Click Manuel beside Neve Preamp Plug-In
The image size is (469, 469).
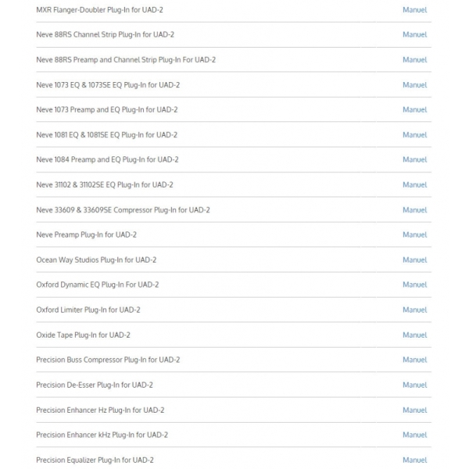(414, 234)
